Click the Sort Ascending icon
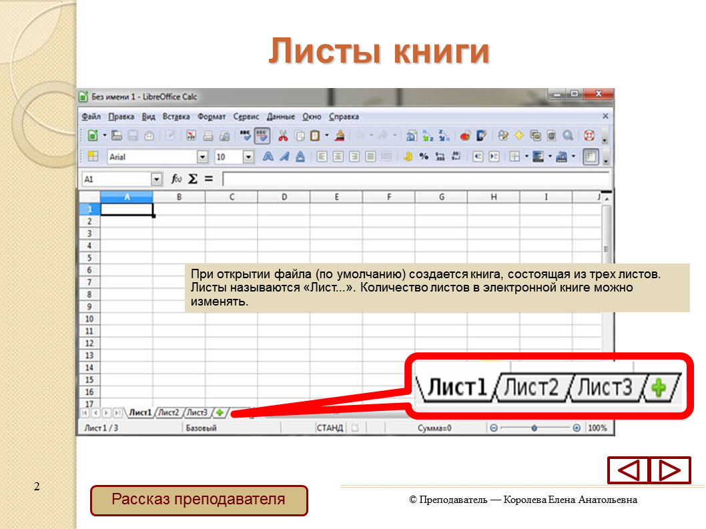The width and height of the screenshot is (706, 529). (428, 135)
